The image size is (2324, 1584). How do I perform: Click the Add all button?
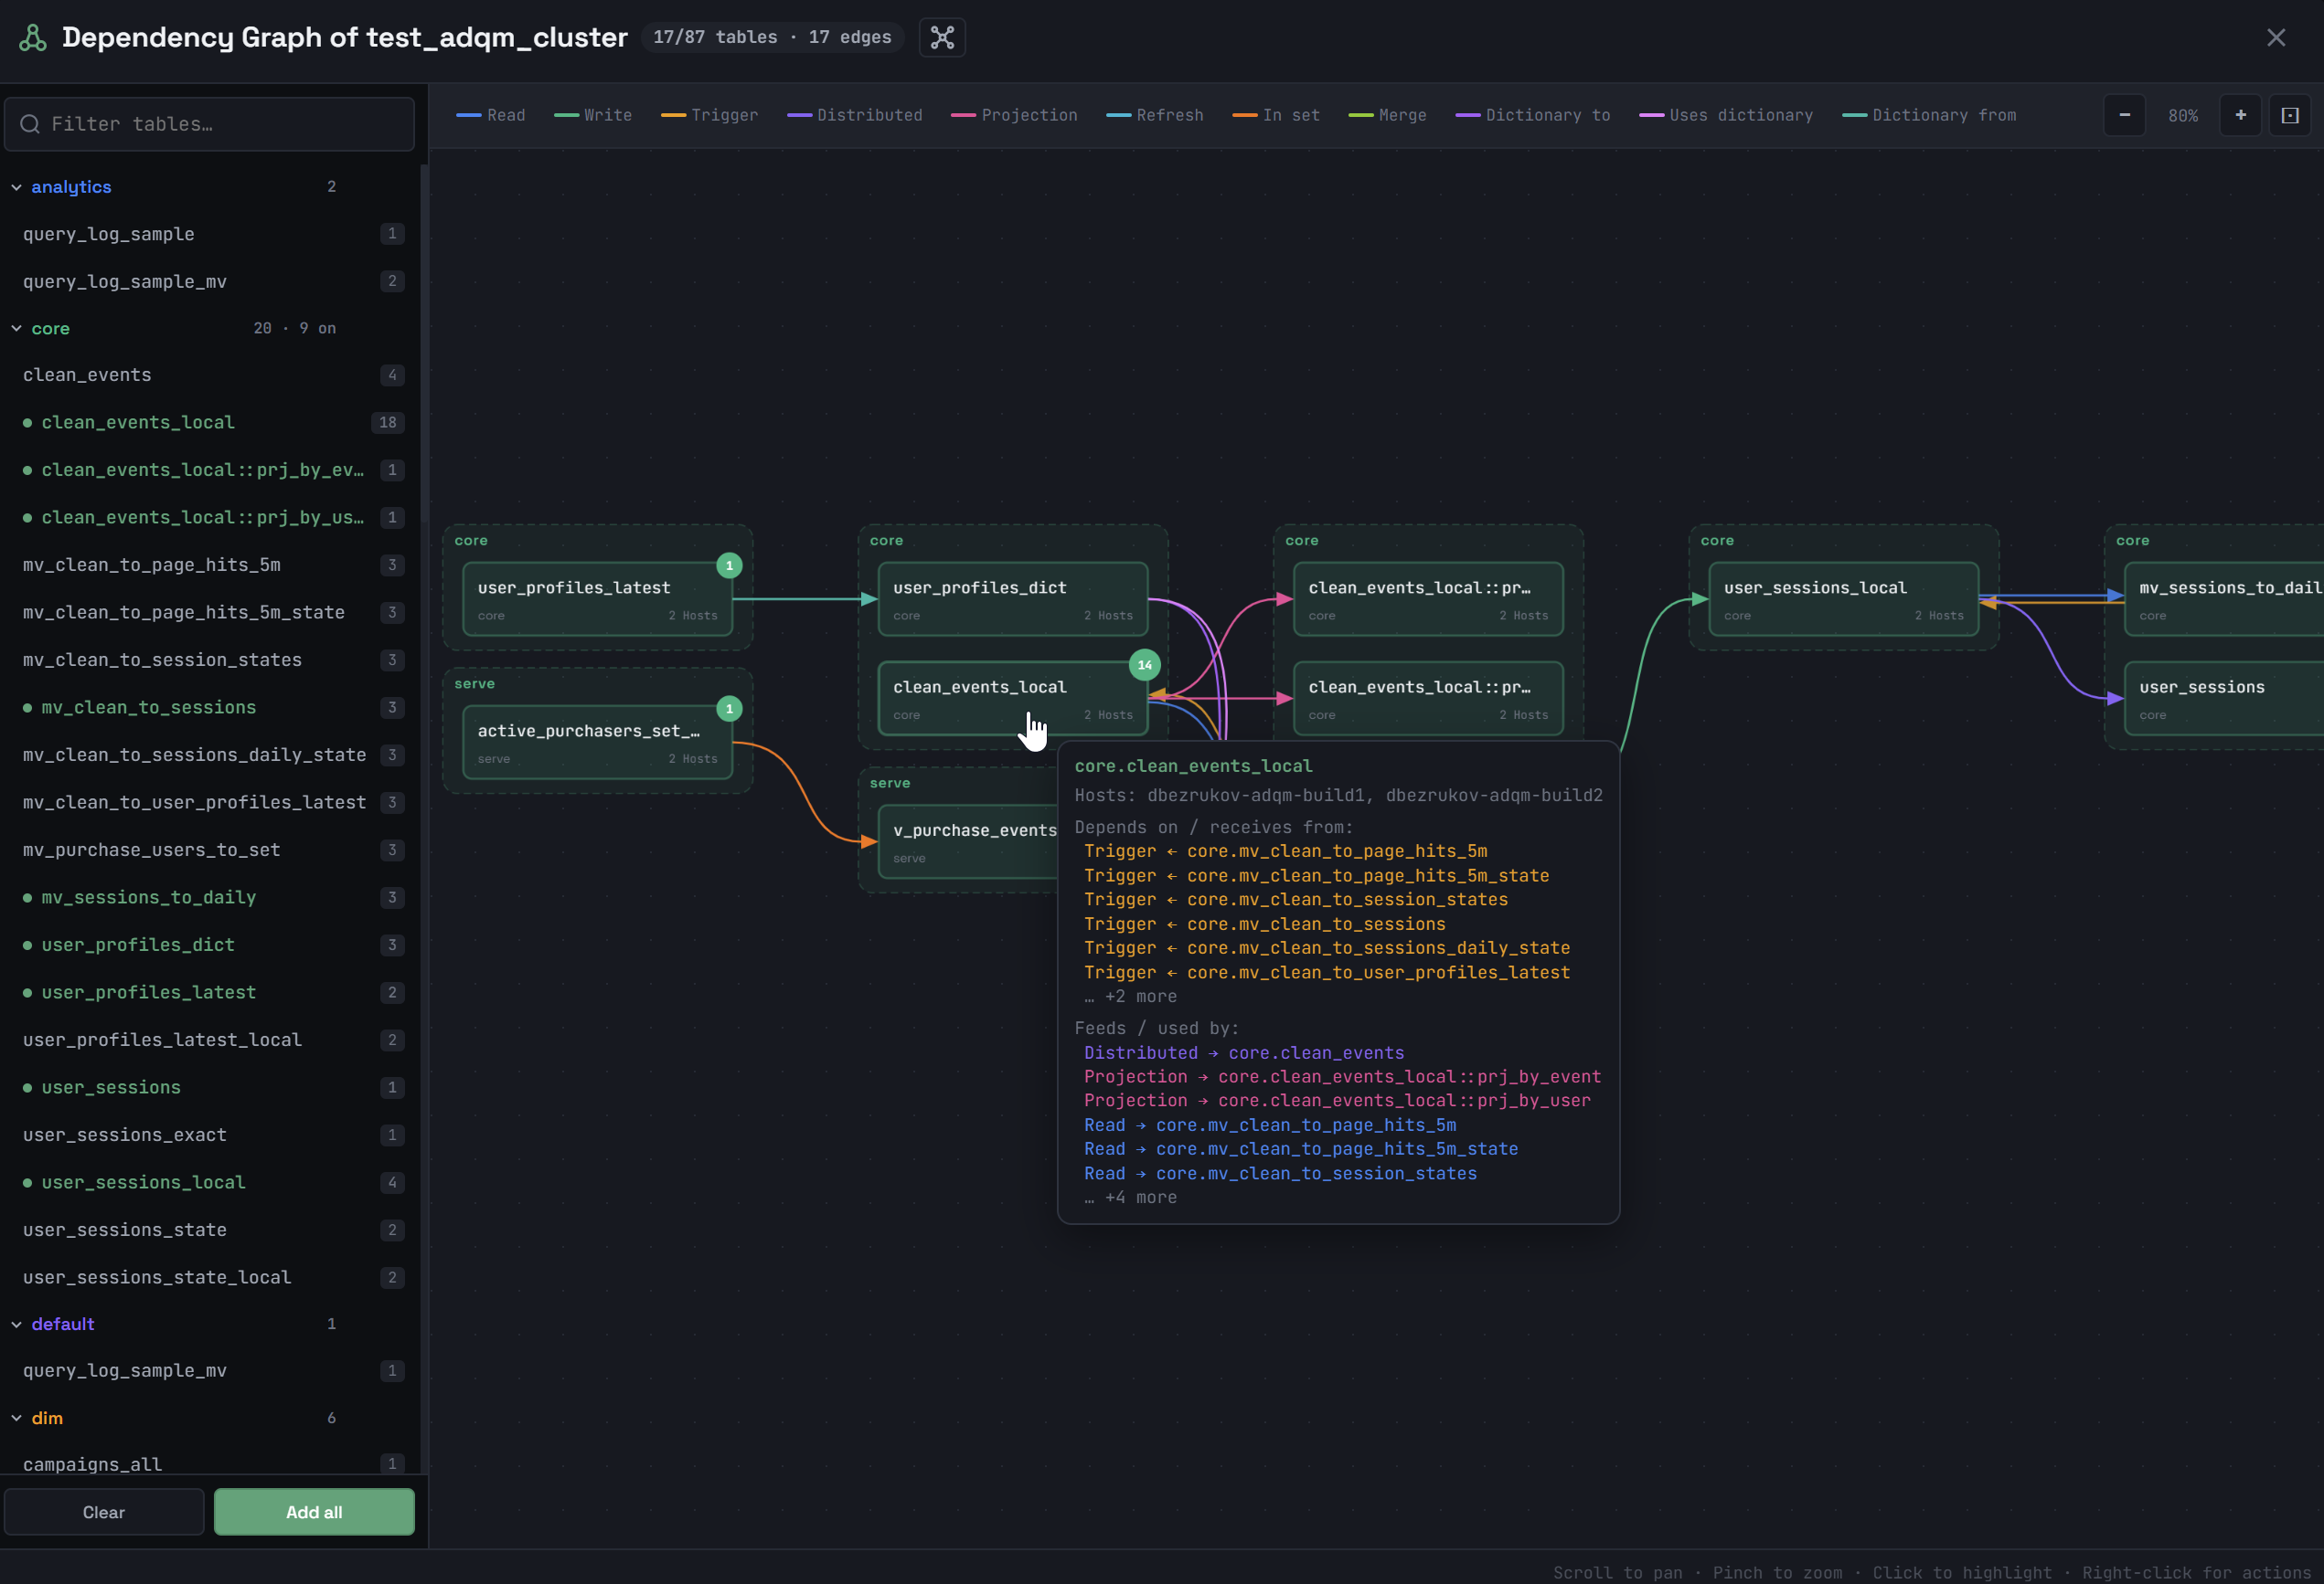click(314, 1512)
